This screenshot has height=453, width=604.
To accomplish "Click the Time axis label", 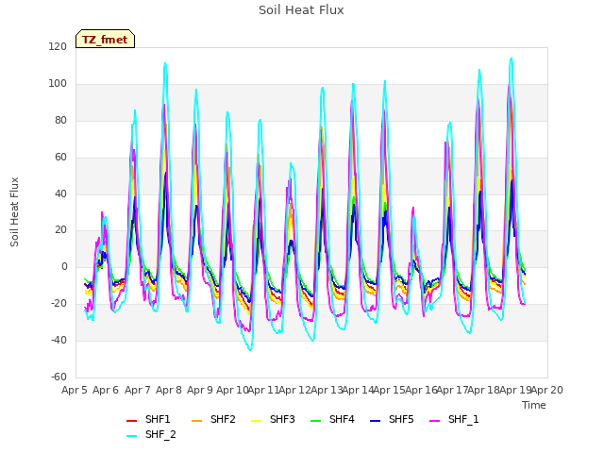I will [533, 405].
